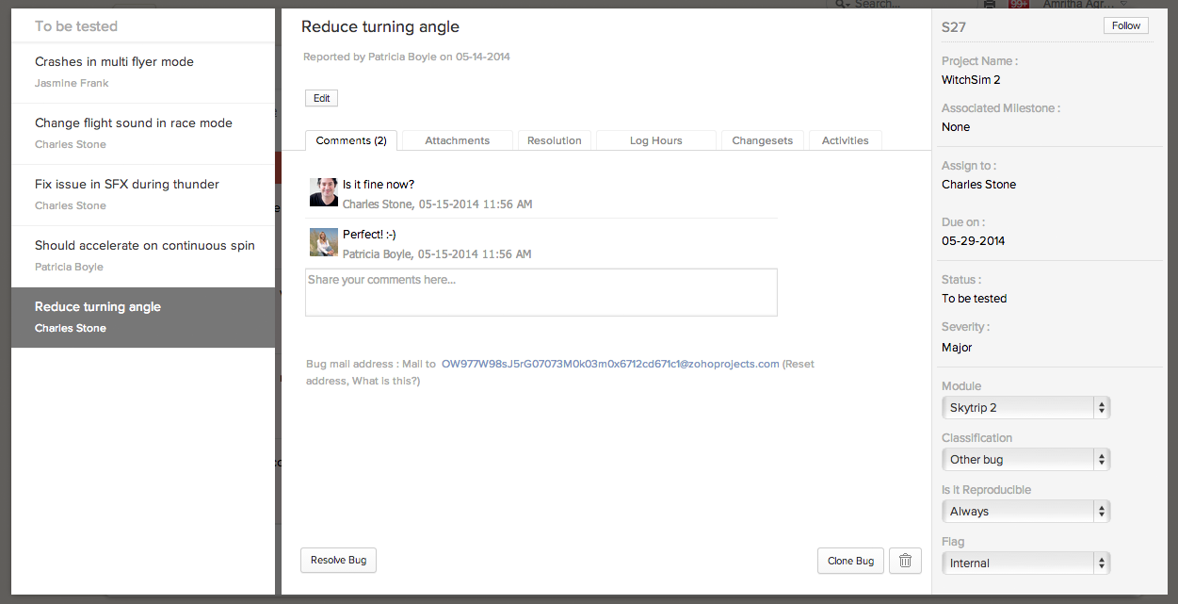This screenshot has height=604, width=1178.
Task: Click Resolve Bug at the bottom
Action: pos(338,560)
